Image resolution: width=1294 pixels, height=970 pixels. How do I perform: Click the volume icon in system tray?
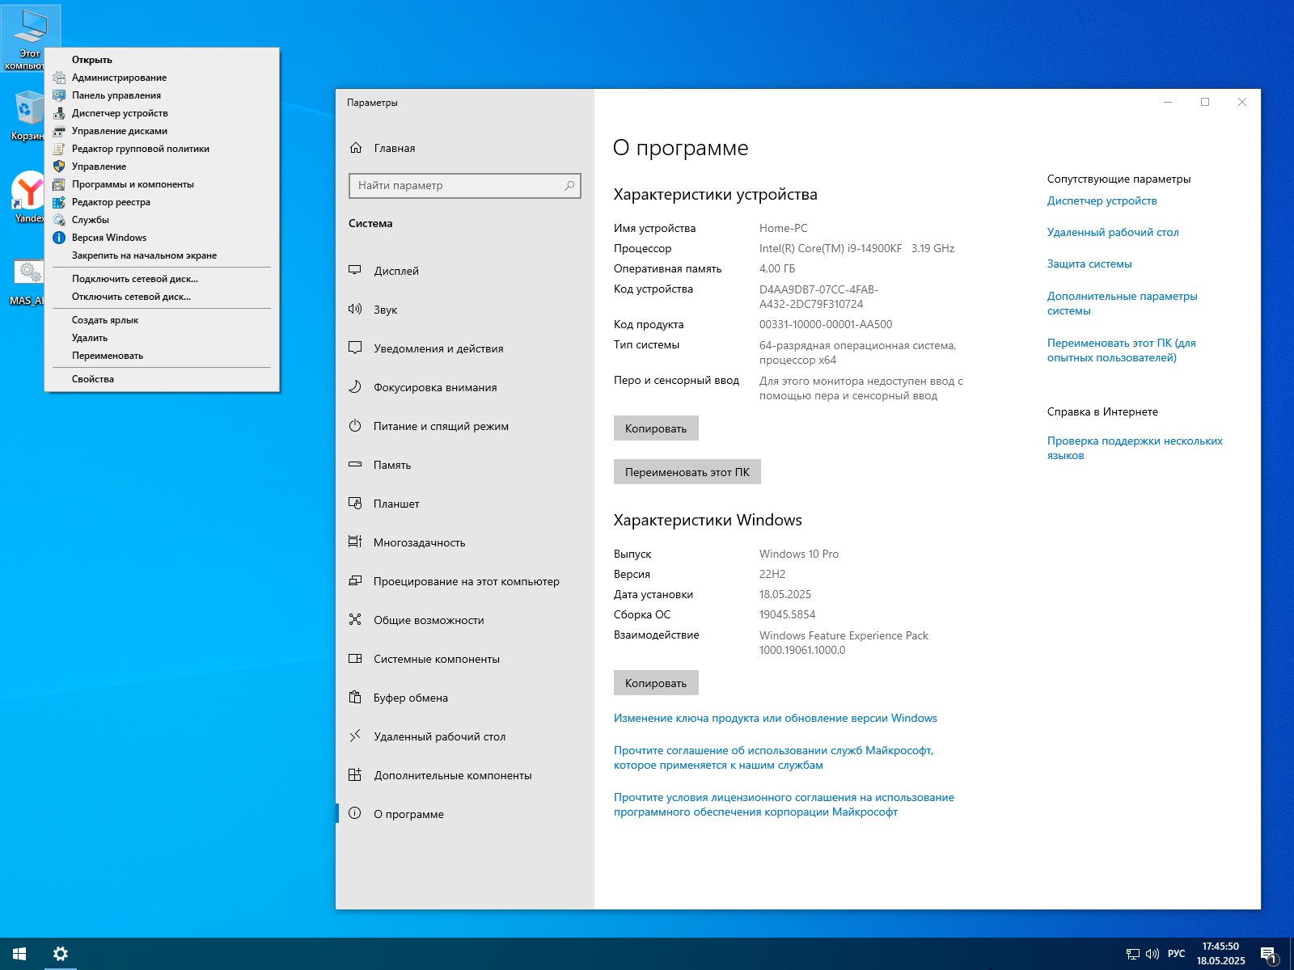[x=1152, y=955]
